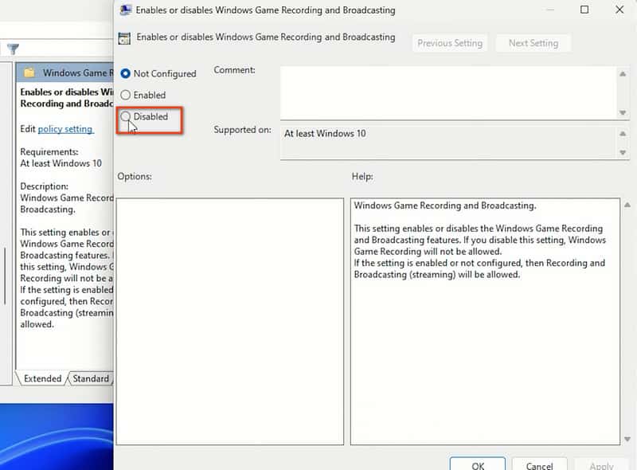This screenshot has height=470, width=637.
Task: Select the Disabled radio button
Action: (126, 116)
